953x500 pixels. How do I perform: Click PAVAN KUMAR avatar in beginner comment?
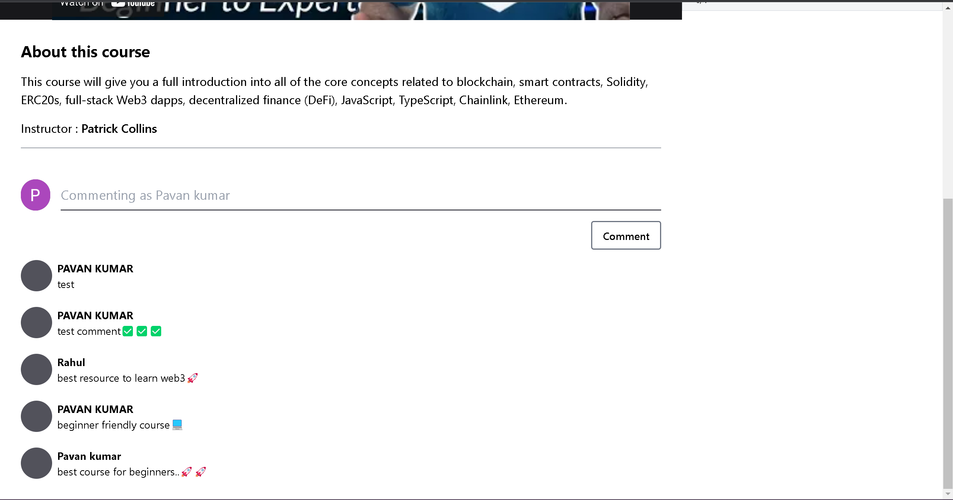click(36, 416)
